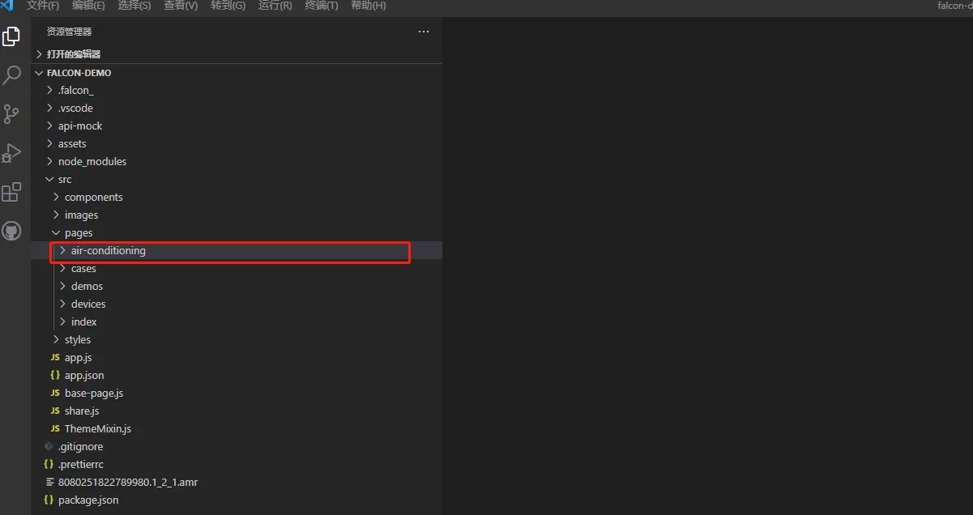Click the braces icon of .prettierrc
The width and height of the screenshot is (973, 515).
49,464
